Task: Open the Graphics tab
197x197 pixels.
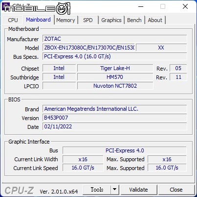Action: tap(111, 20)
